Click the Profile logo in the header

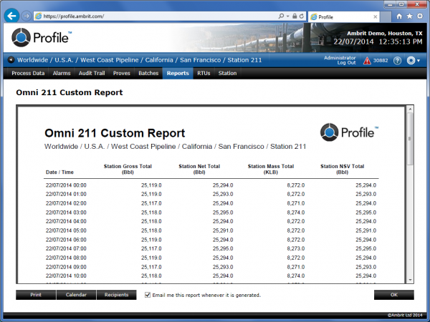[42, 37]
